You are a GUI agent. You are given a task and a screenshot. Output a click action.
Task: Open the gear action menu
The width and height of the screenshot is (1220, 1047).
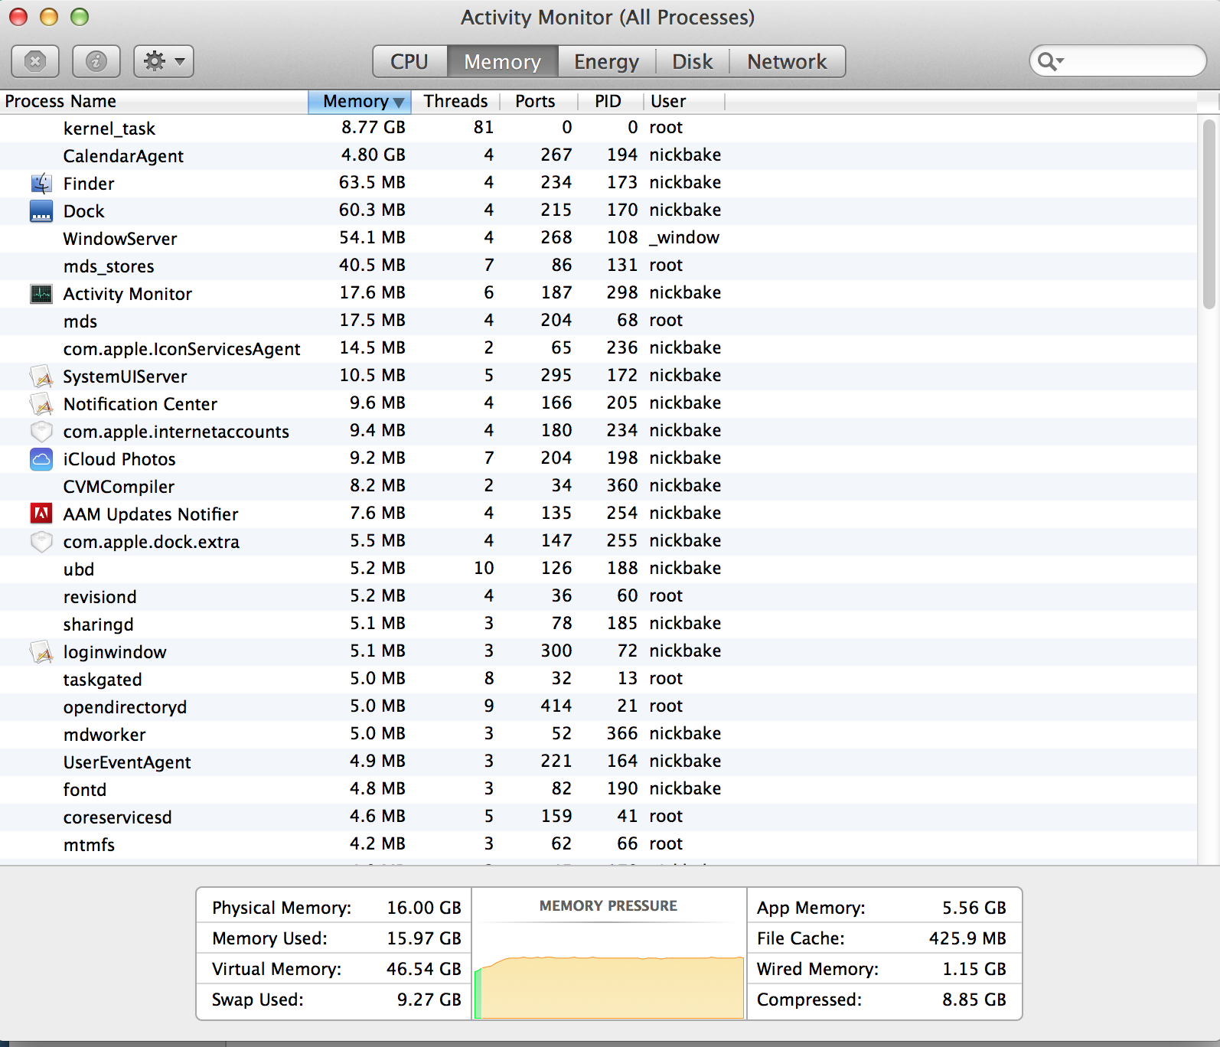[x=164, y=61]
